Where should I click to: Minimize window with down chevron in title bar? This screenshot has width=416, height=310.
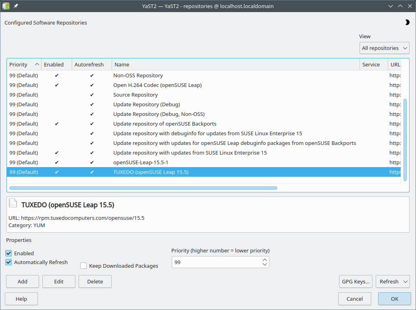pyautogui.click(x=391, y=6)
